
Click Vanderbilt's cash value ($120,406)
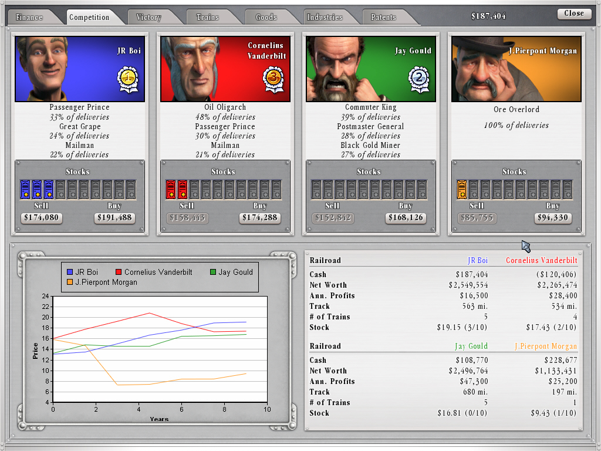tap(556, 274)
